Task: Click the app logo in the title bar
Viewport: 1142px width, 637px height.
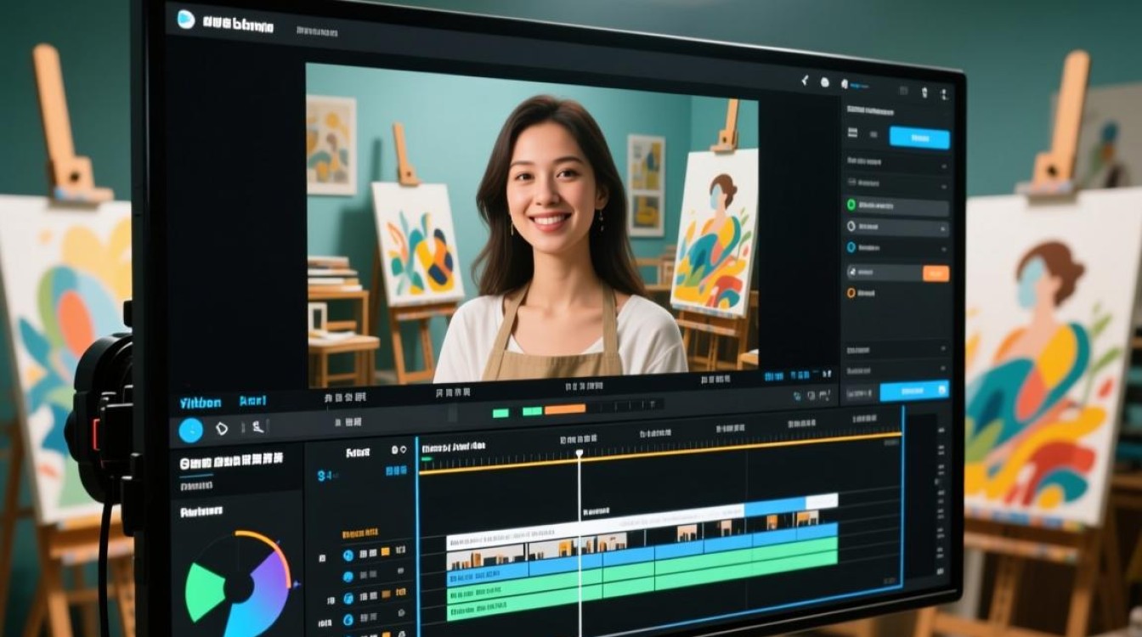Action: click(x=185, y=20)
